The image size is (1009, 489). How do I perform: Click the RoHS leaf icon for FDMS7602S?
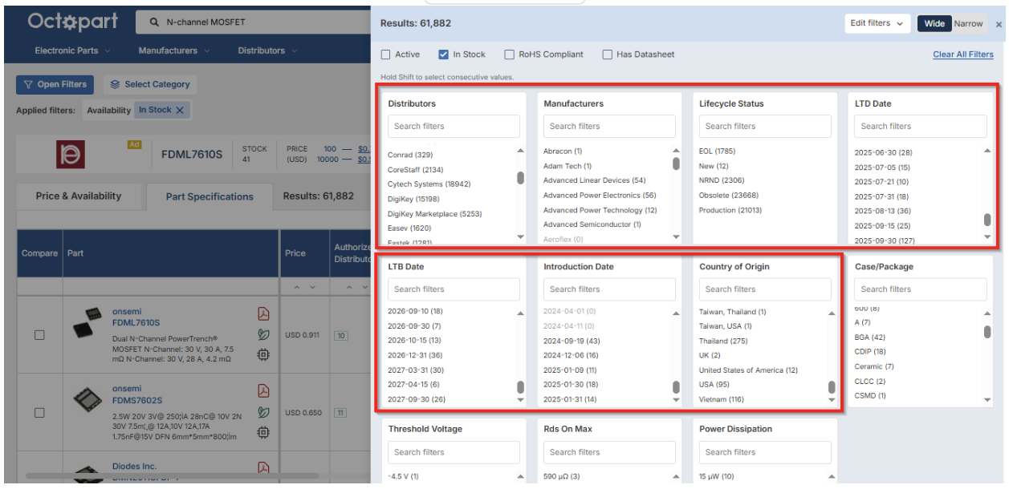(262, 412)
